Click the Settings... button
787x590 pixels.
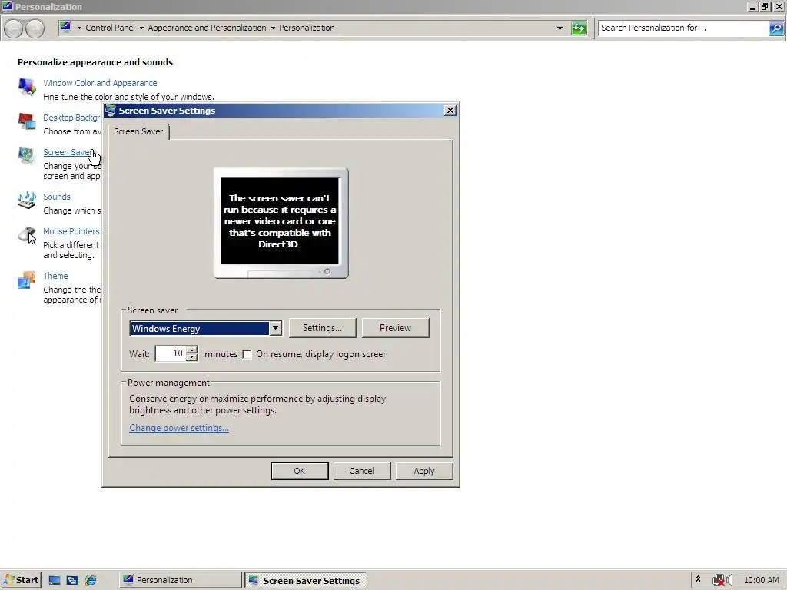(322, 328)
